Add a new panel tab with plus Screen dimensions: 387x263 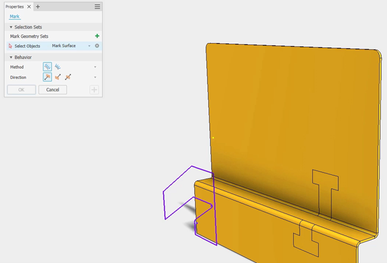38,7
